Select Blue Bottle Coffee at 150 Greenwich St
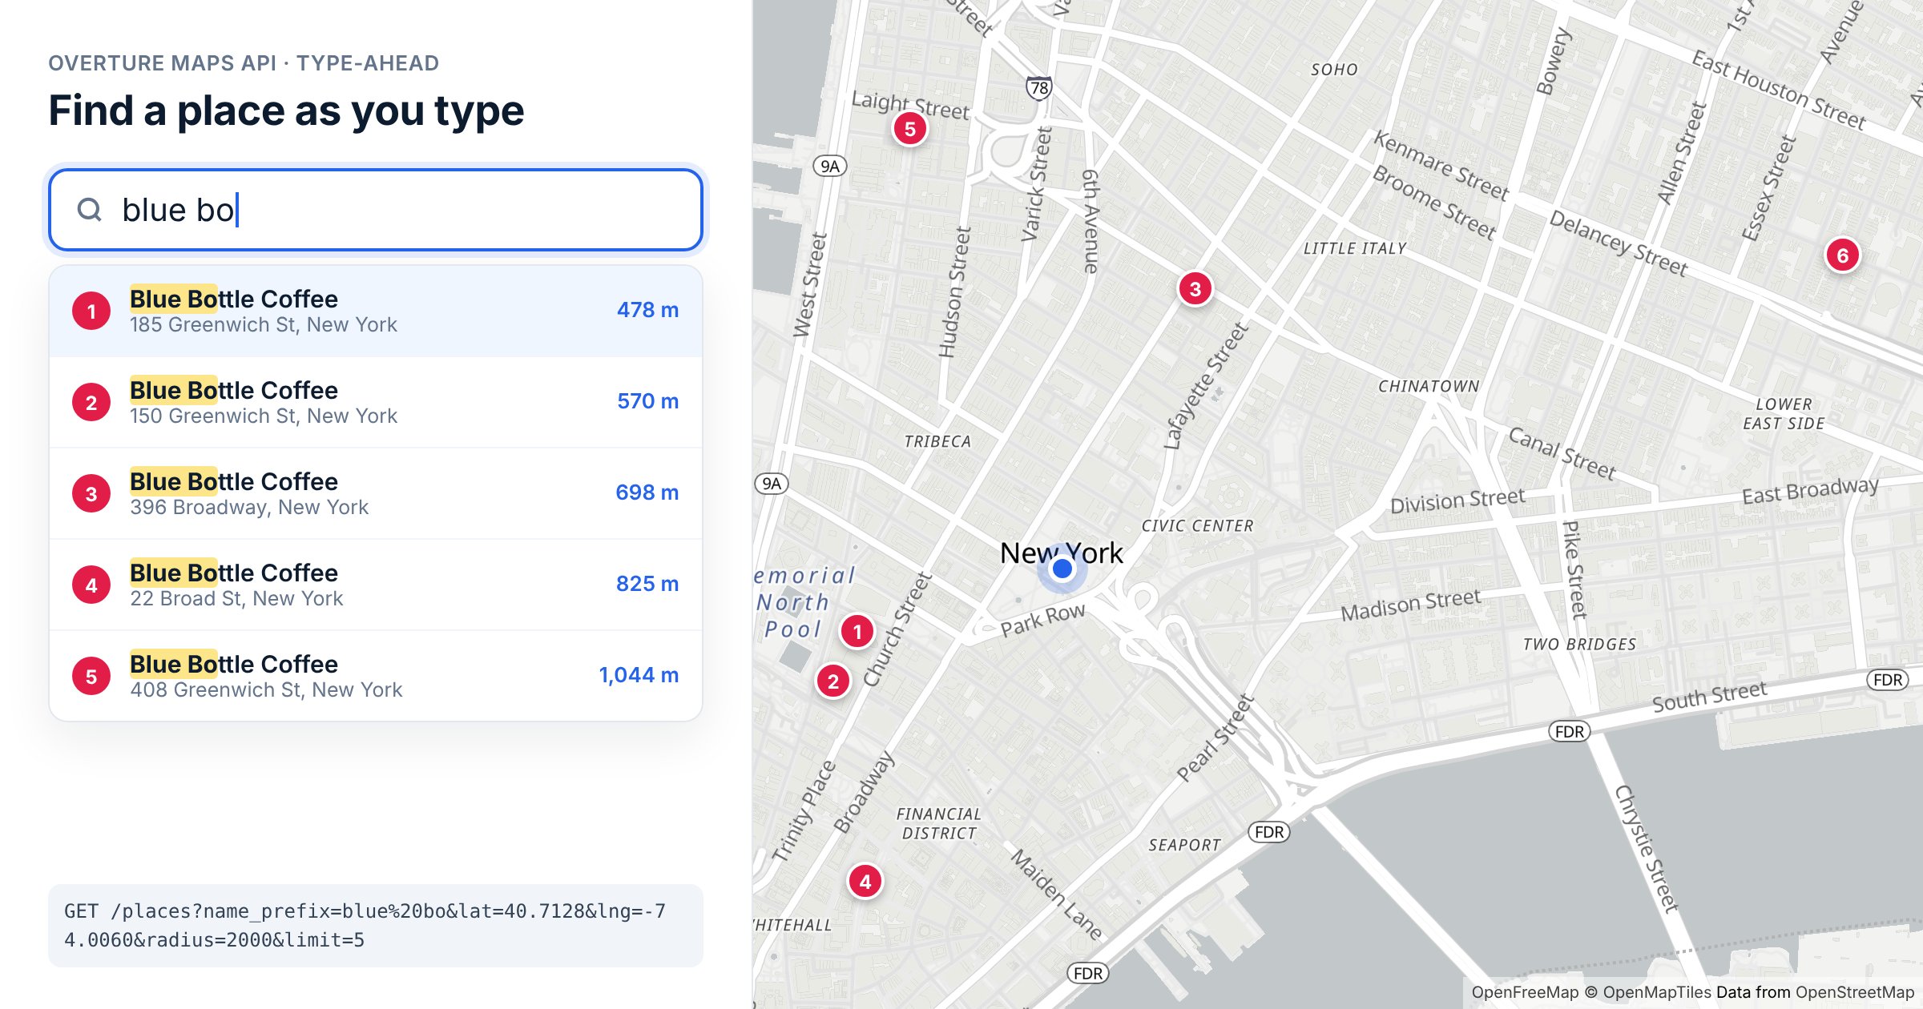This screenshot has width=1923, height=1009. 376,402
